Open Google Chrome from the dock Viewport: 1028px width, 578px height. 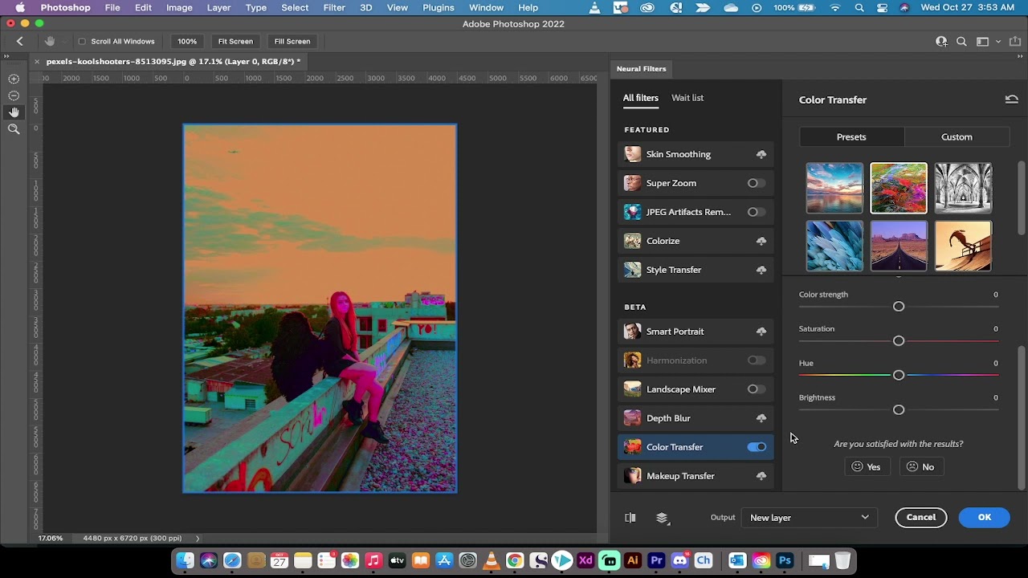(x=515, y=560)
